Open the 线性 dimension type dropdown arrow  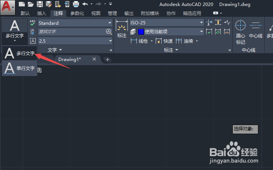click(152, 41)
